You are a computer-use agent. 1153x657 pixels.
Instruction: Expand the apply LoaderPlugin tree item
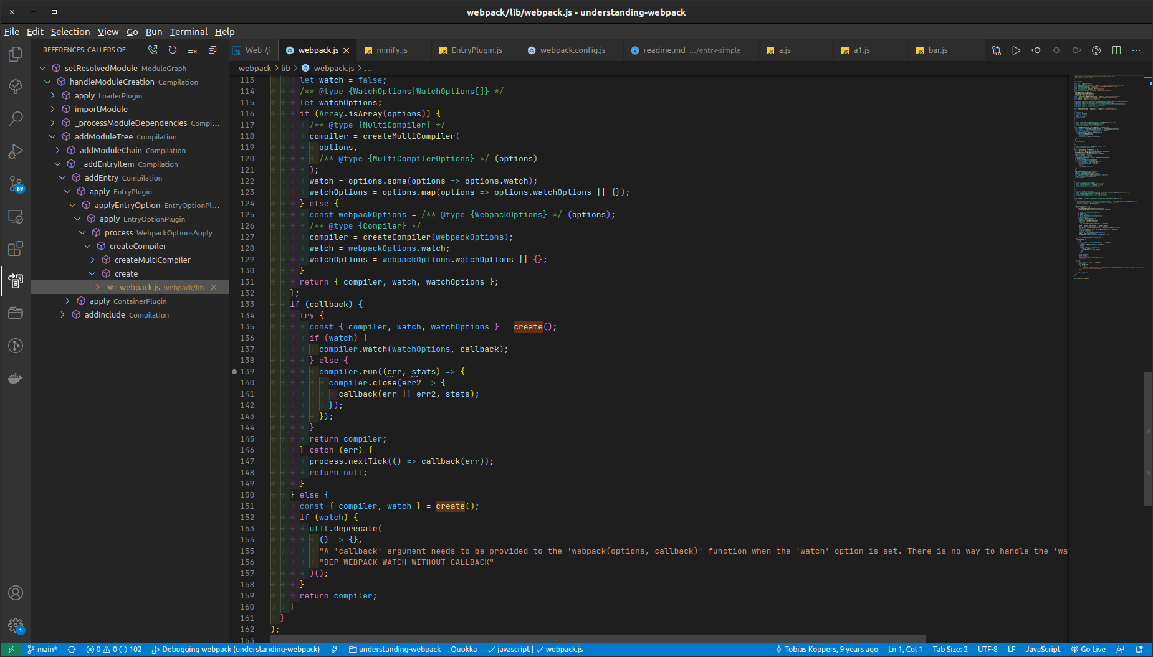tap(52, 95)
